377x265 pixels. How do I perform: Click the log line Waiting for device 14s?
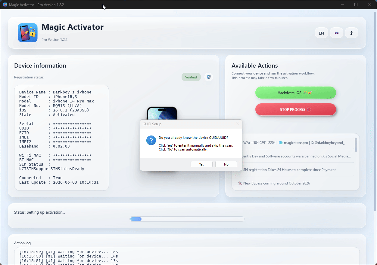pyautogui.click(x=69, y=256)
